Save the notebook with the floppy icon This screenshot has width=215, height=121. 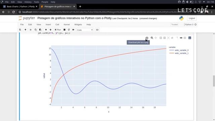(20, 30)
